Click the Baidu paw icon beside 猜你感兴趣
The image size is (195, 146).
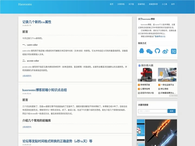point(139,65)
